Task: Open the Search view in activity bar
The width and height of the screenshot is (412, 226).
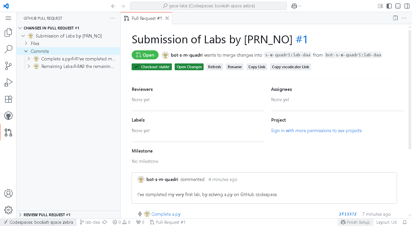Action: (x=8, y=49)
